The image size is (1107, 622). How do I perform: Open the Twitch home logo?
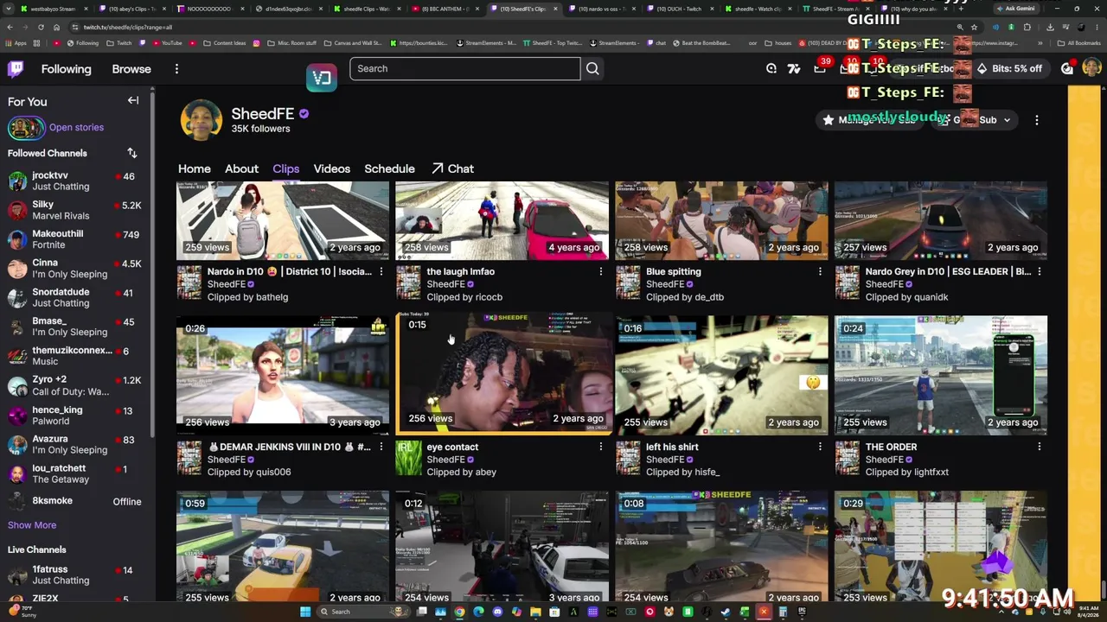tap(16, 69)
